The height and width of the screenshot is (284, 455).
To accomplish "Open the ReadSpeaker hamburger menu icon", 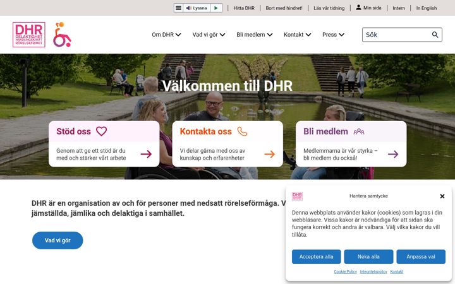I will [178, 8].
